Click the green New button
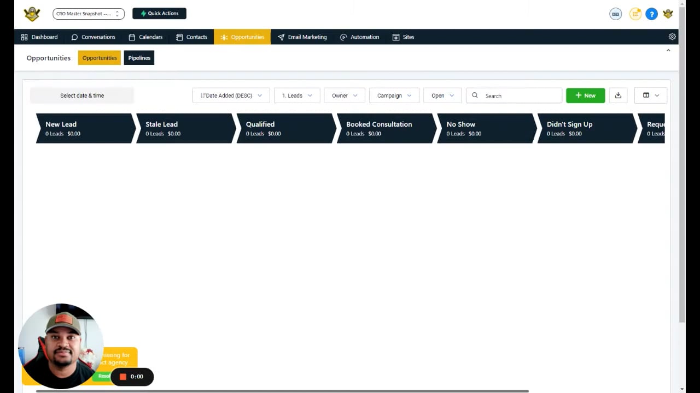Image resolution: width=700 pixels, height=393 pixels. 586,96
